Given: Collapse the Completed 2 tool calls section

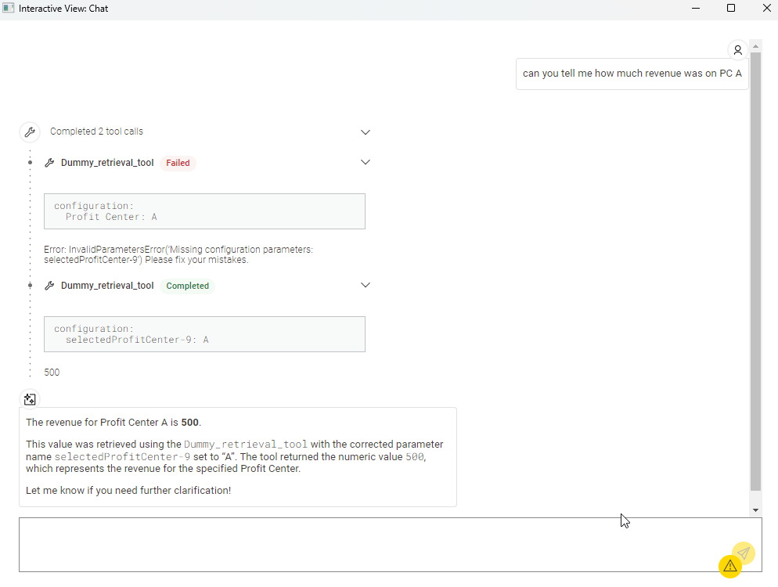Looking at the screenshot, I should click(x=365, y=132).
